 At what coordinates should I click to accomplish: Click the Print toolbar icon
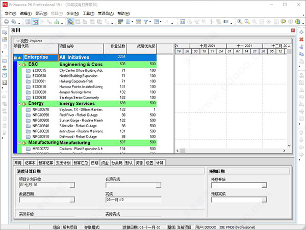point(7,21)
